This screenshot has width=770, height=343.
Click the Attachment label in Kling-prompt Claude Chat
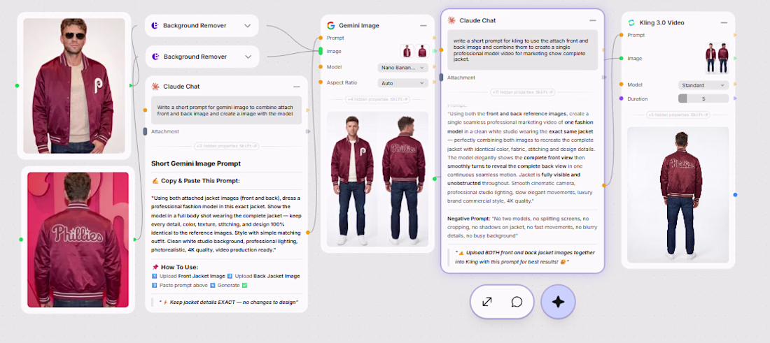461,78
